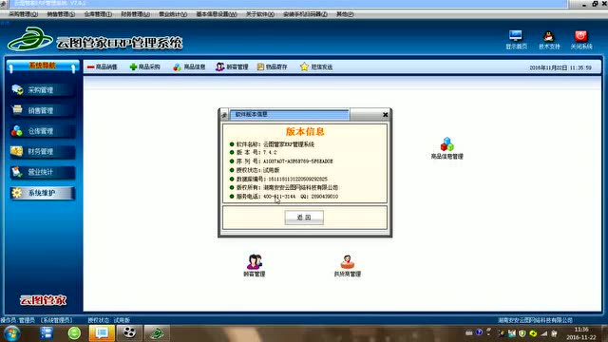
Task: Open 商品采购 green plus shortcut
Action: point(144,67)
